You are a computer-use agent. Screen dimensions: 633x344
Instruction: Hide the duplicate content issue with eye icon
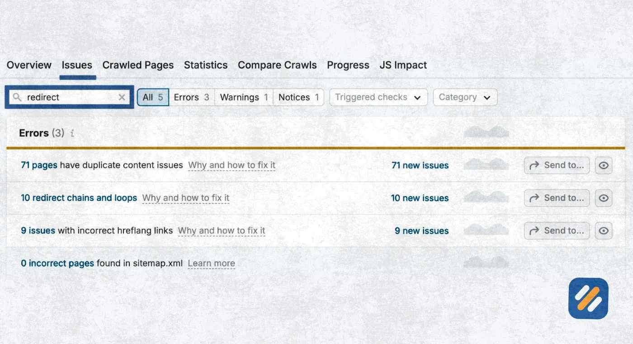click(604, 165)
